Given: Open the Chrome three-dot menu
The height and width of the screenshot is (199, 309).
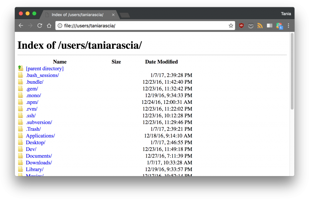Looking at the screenshot, I should click(x=289, y=25).
